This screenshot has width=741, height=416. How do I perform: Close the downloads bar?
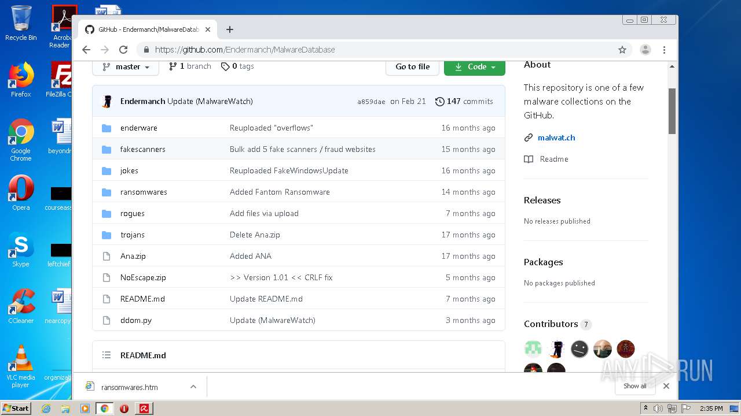pyautogui.click(x=666, y=386)
